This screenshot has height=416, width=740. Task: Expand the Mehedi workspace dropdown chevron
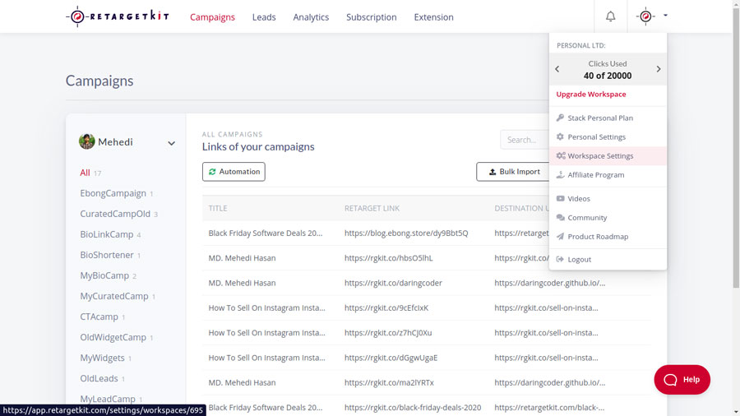[171, 143]
